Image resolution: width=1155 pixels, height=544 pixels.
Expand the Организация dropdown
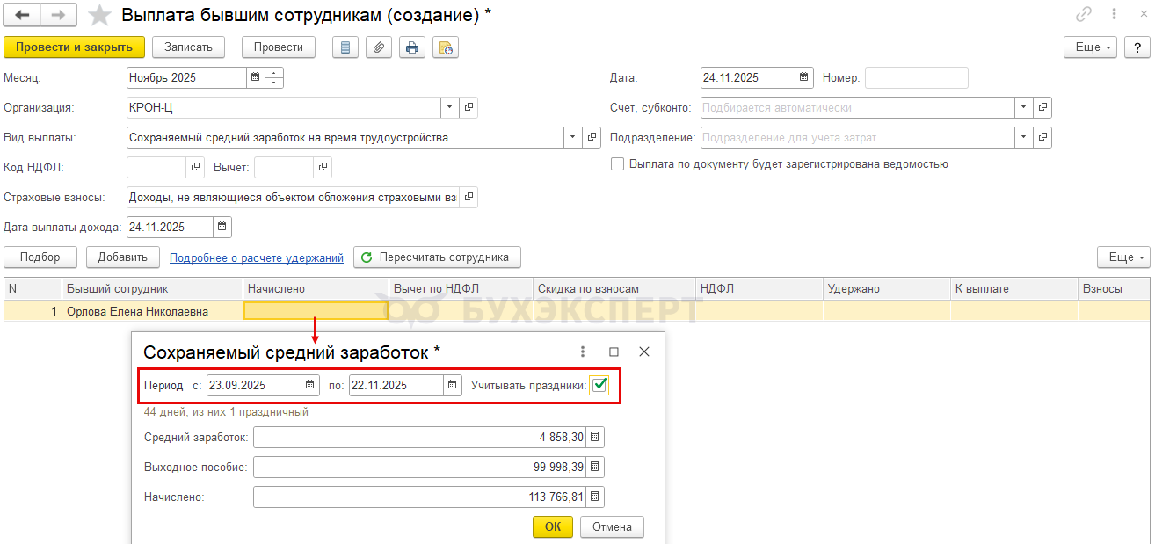tap(450, 107)
